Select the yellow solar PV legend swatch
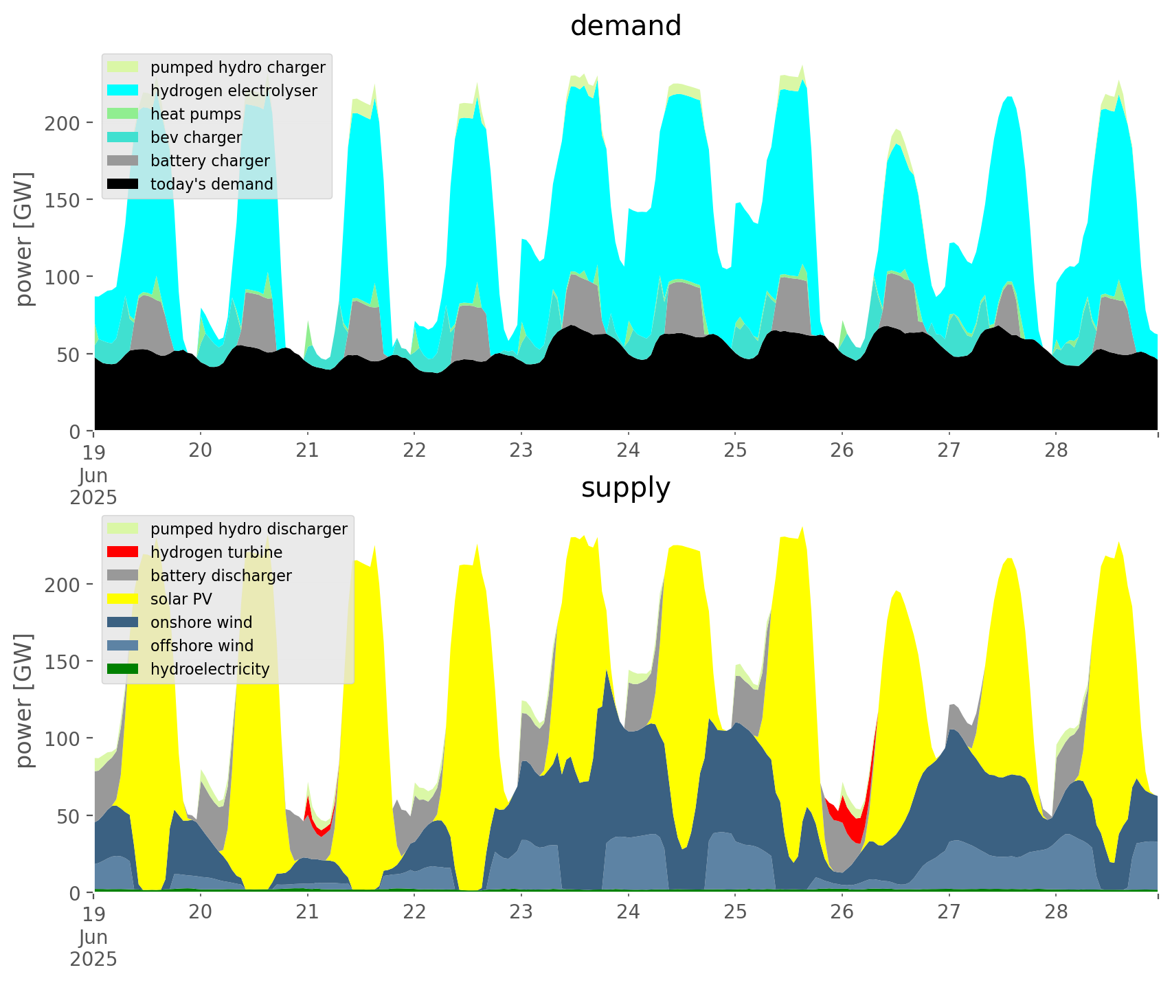The height and width of the screenshot is (983, 1172). [x=124, y=599]
